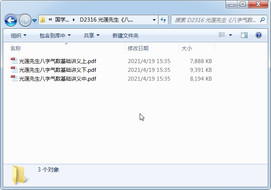
Task: Sort by the 名称 column header
Action: coord(16,48)
